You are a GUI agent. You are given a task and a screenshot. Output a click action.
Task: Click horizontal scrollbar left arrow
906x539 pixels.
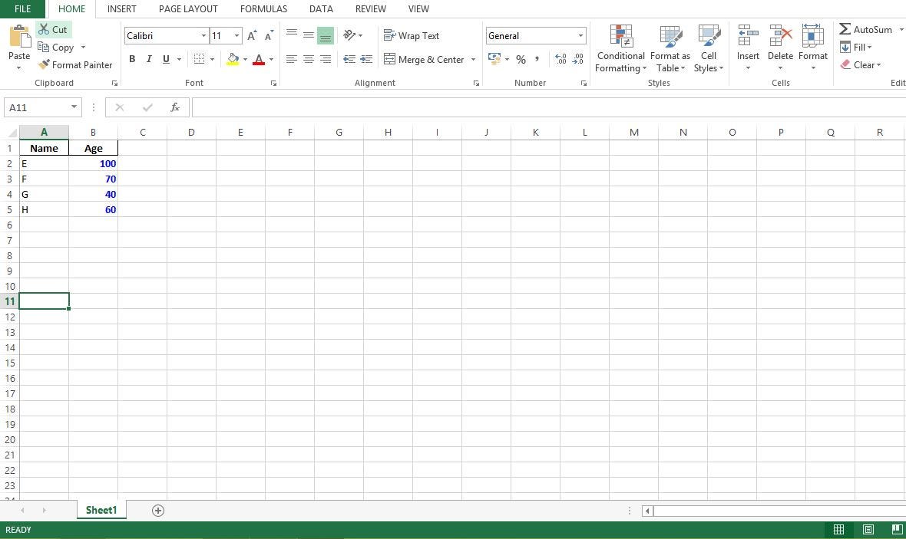tap(648, 511)
